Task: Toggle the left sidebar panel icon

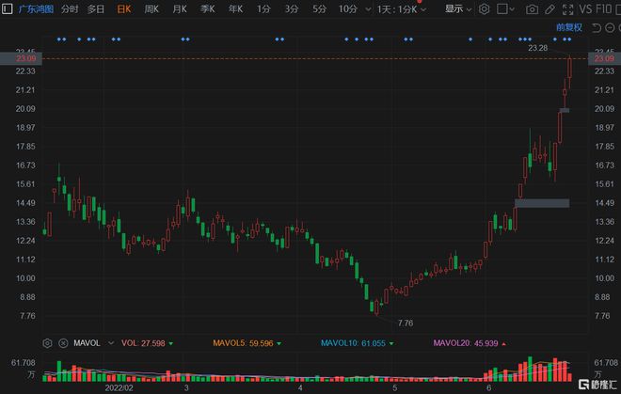Action: tap(8, 9)
